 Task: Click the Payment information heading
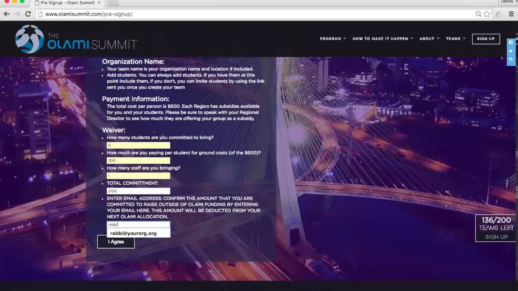pyautogui.click(x=136, y=99)
